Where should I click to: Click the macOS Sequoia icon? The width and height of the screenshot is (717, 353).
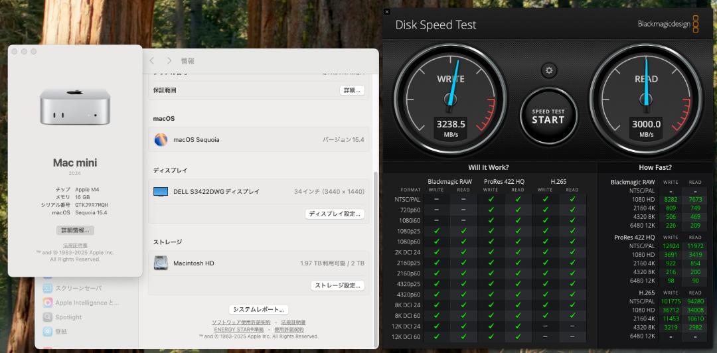[161, 139]
